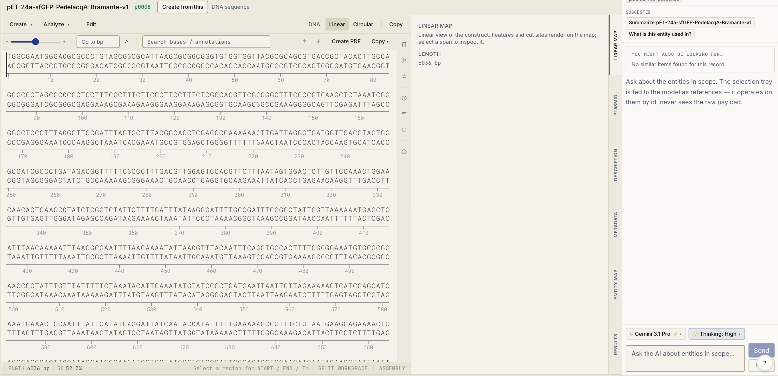Viewport: 778px width, 376px height.
Task: Open the round question mark help button
Action: click(765, 363)
